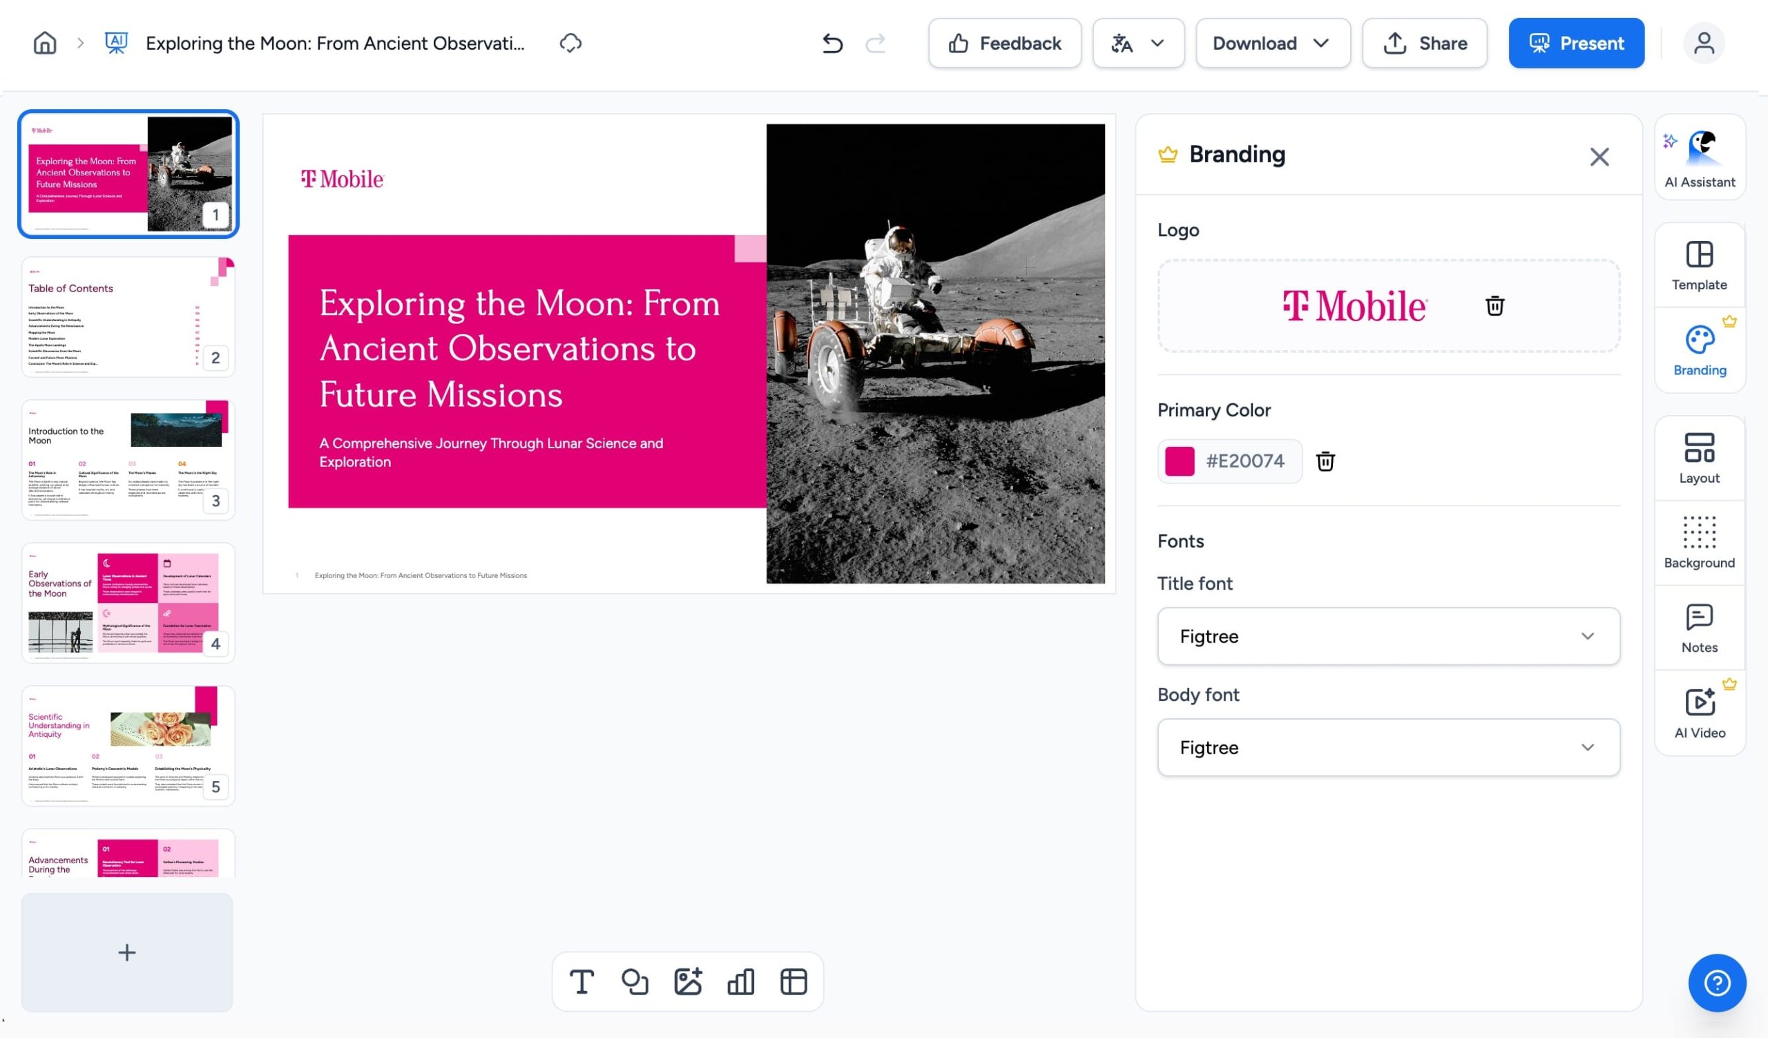Expand the Title font dropdown
This screenshot has width=1768, height=1038.
click(x=1587, y=636)
